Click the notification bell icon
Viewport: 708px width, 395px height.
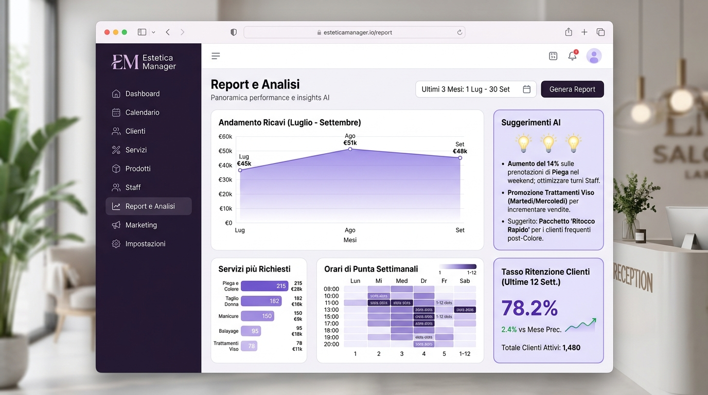click(x=572, y=56)
